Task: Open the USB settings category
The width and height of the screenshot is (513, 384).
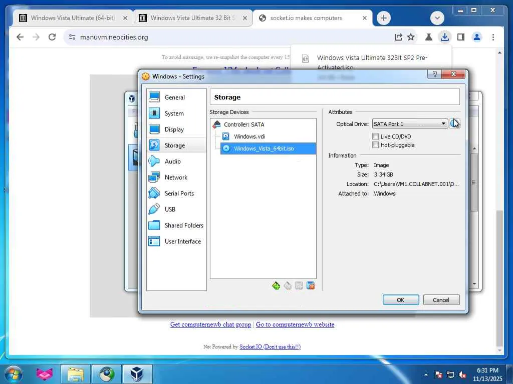Action: [176, 209]
